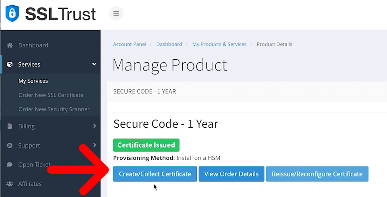Click the Certificate Issued status badge
The image size is (387, 197).
146,145
